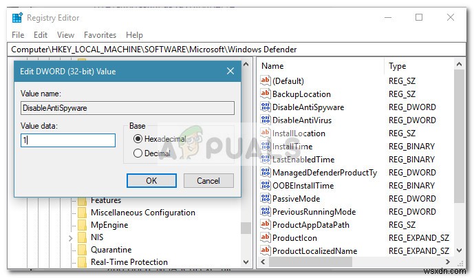Screen dimensions: 474x278
Task: Click the ProductAppDataPath string icon
Action: 265,224
